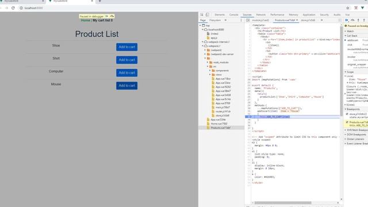Toggle device toolbar in DevTools
The height and width of the screenshot is (207, 368).
tap(207, 14)
